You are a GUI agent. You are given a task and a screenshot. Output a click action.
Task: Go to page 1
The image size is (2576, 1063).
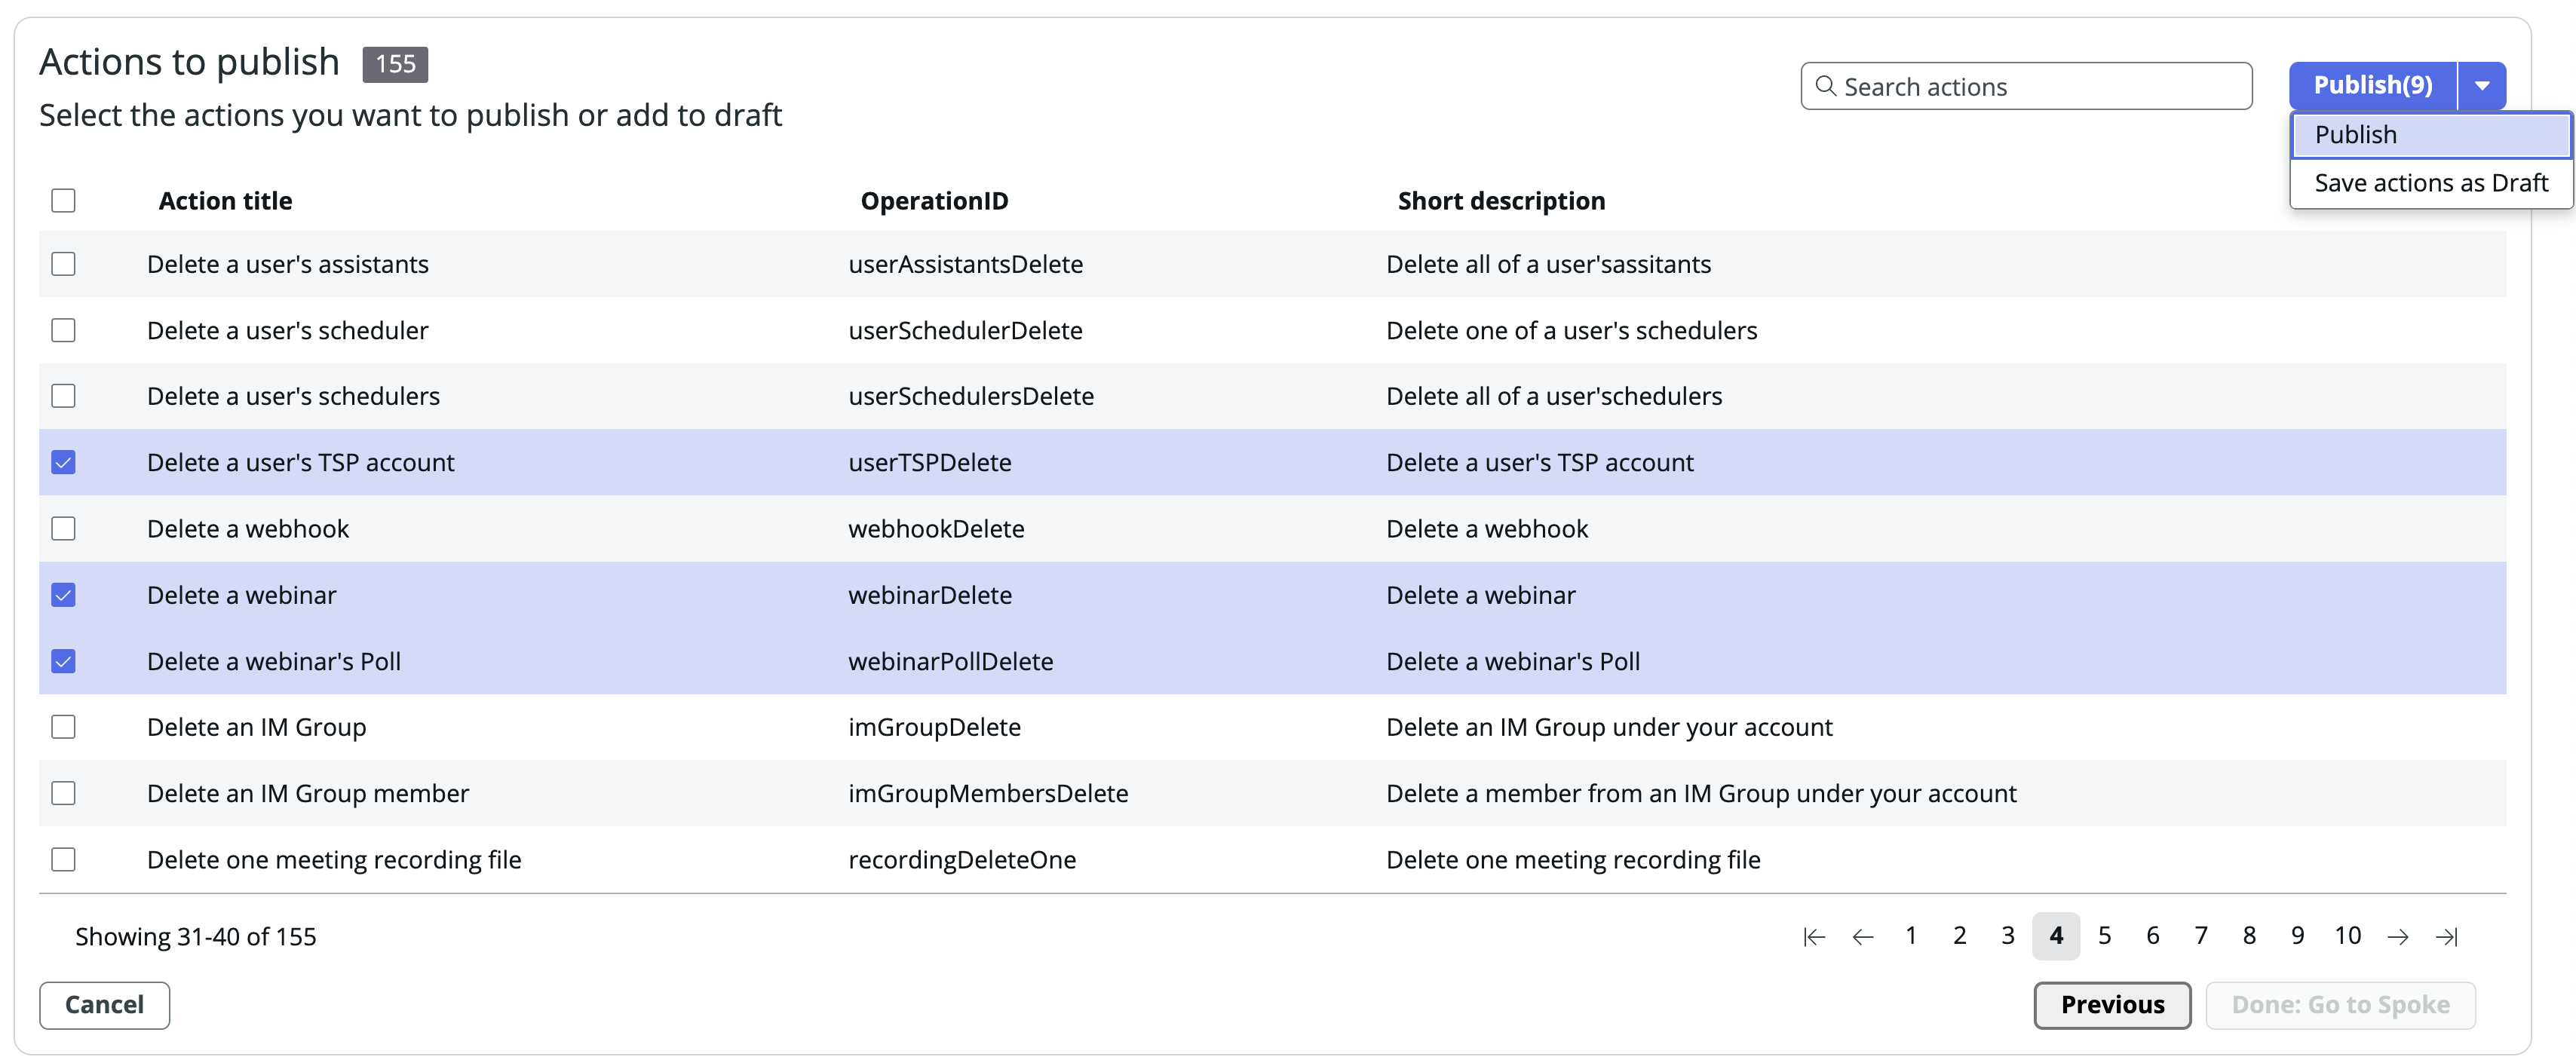click(1911, 936)
